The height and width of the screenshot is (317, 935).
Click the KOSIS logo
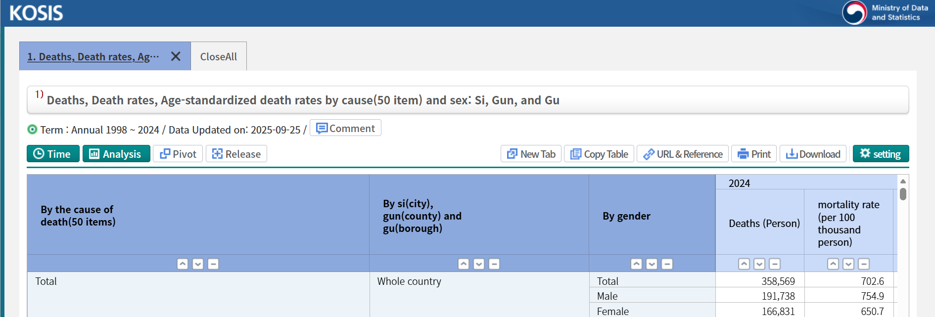click(36, 13)
